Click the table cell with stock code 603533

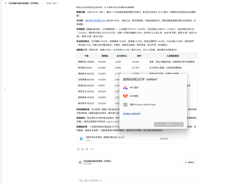pyautogui.click(x=86, y=86)
